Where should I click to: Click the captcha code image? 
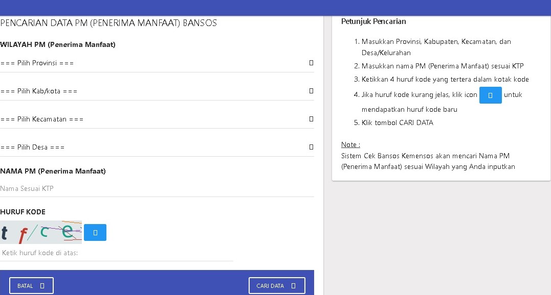click(x=41, y=232)
